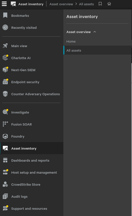Click the Host setup and management toggle icon
The image size is (132, 216).
click(5, 172)
